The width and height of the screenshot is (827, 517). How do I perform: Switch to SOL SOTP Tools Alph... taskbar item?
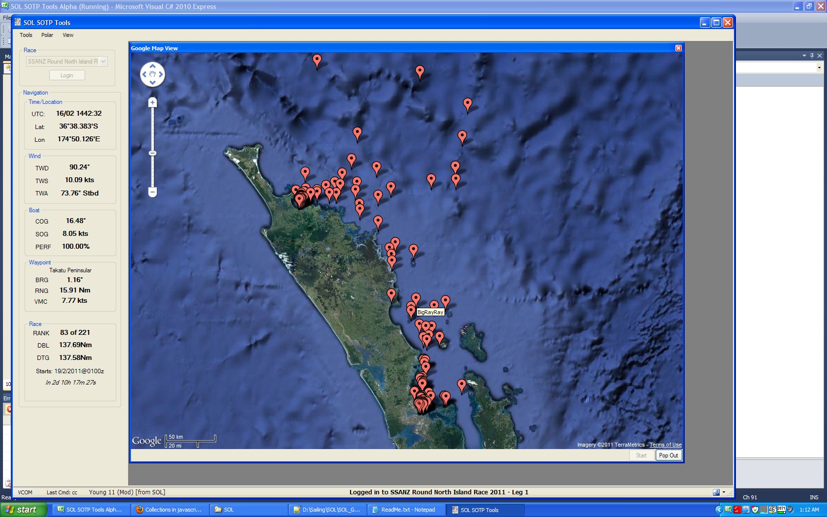[91, 510]
